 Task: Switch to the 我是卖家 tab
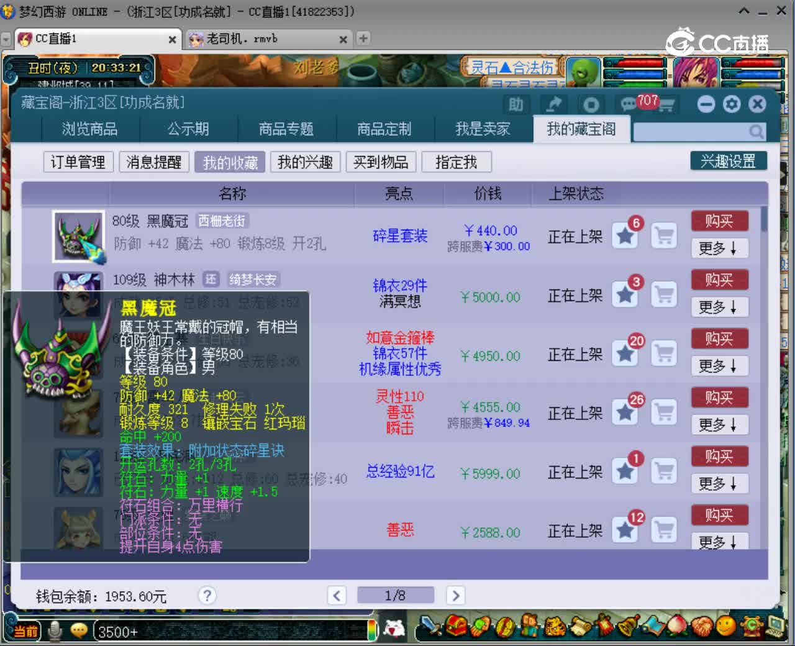[x=483, y=129]
